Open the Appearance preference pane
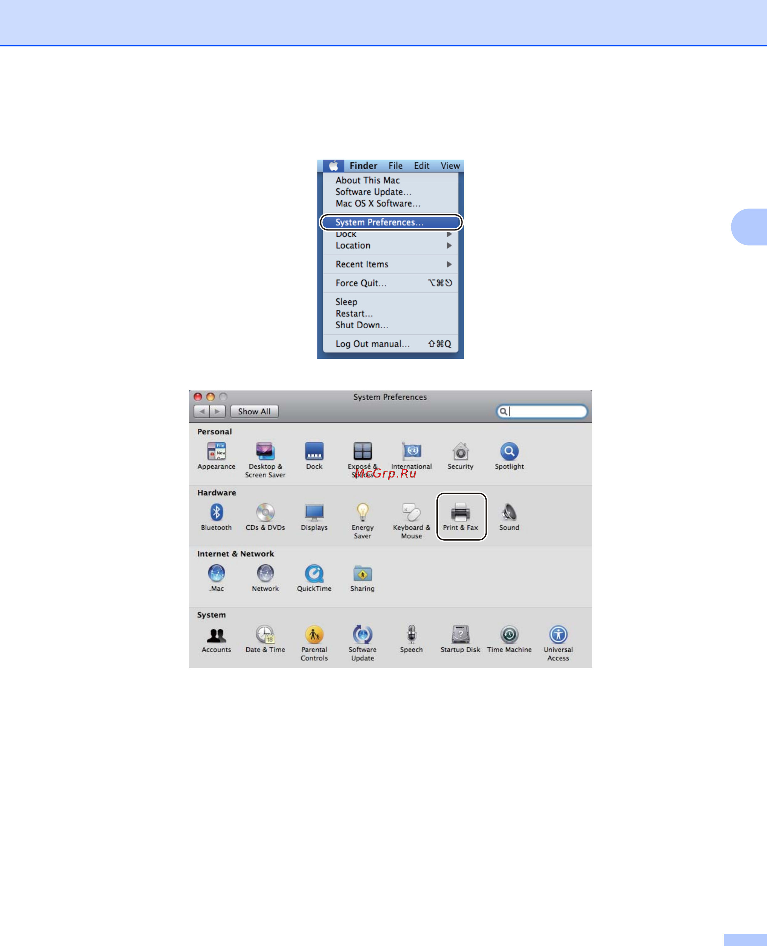The image size is (767, 946). (217, 456)
